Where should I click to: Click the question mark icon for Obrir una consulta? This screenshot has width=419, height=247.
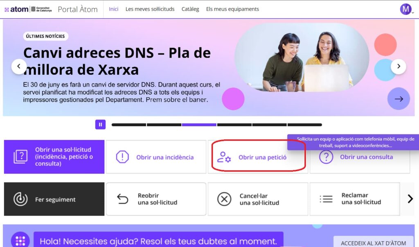point(326,157)
